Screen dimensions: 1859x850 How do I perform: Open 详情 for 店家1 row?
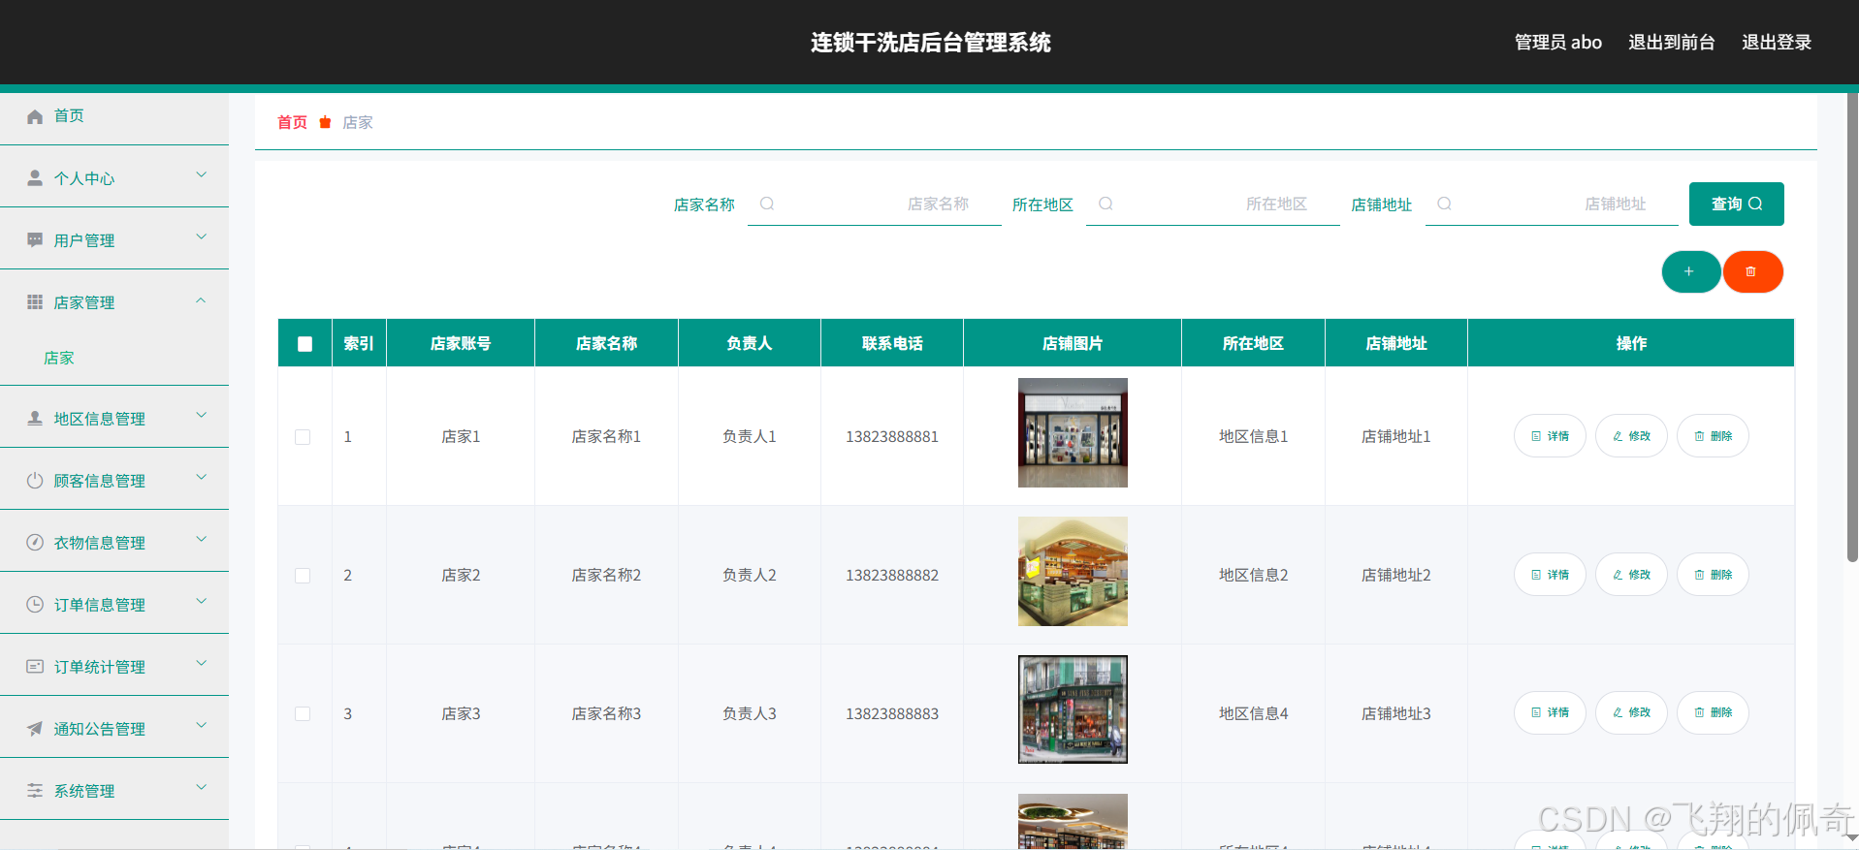(1550, 436)
